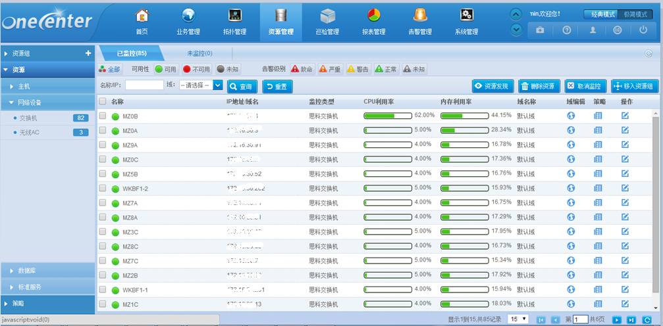Switch to the 未监控(0) tab

pyautogui.click(x=199, y=53)
